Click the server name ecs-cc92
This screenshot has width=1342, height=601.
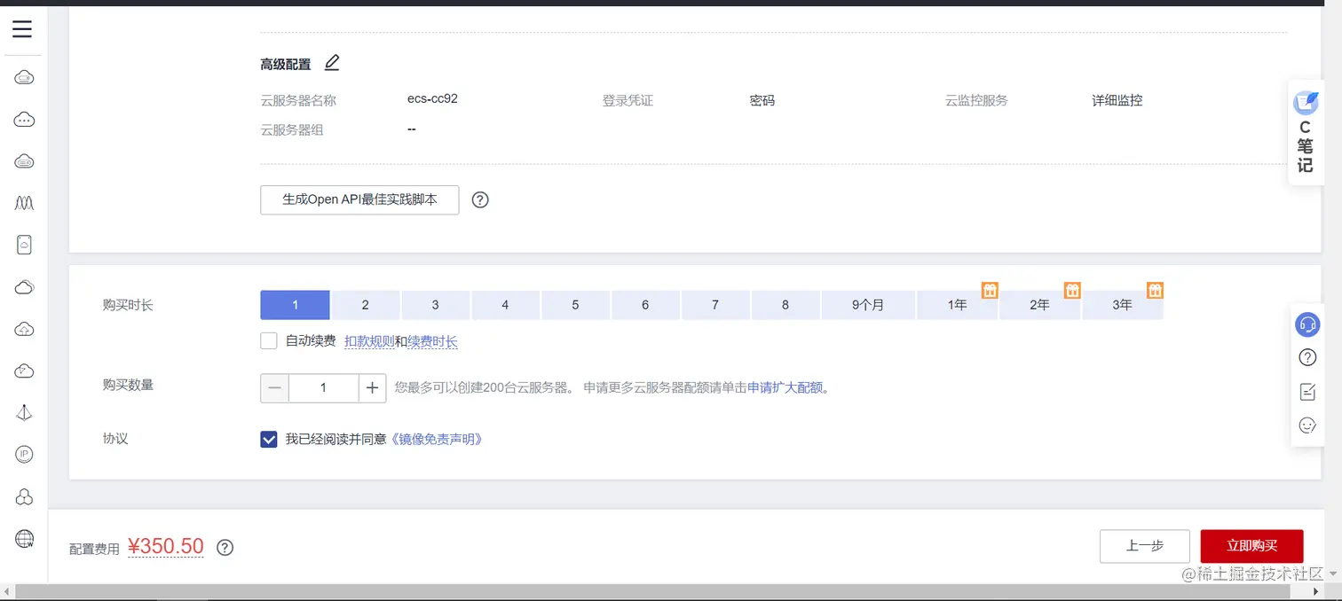(432, 98)
